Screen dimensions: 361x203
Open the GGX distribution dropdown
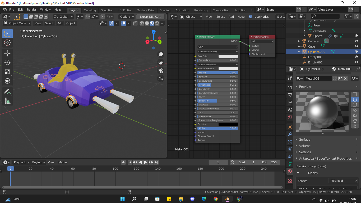coord(217,47)
